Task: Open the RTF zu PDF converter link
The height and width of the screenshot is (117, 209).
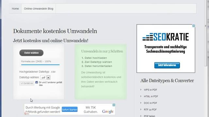Action: click(150, 110)
